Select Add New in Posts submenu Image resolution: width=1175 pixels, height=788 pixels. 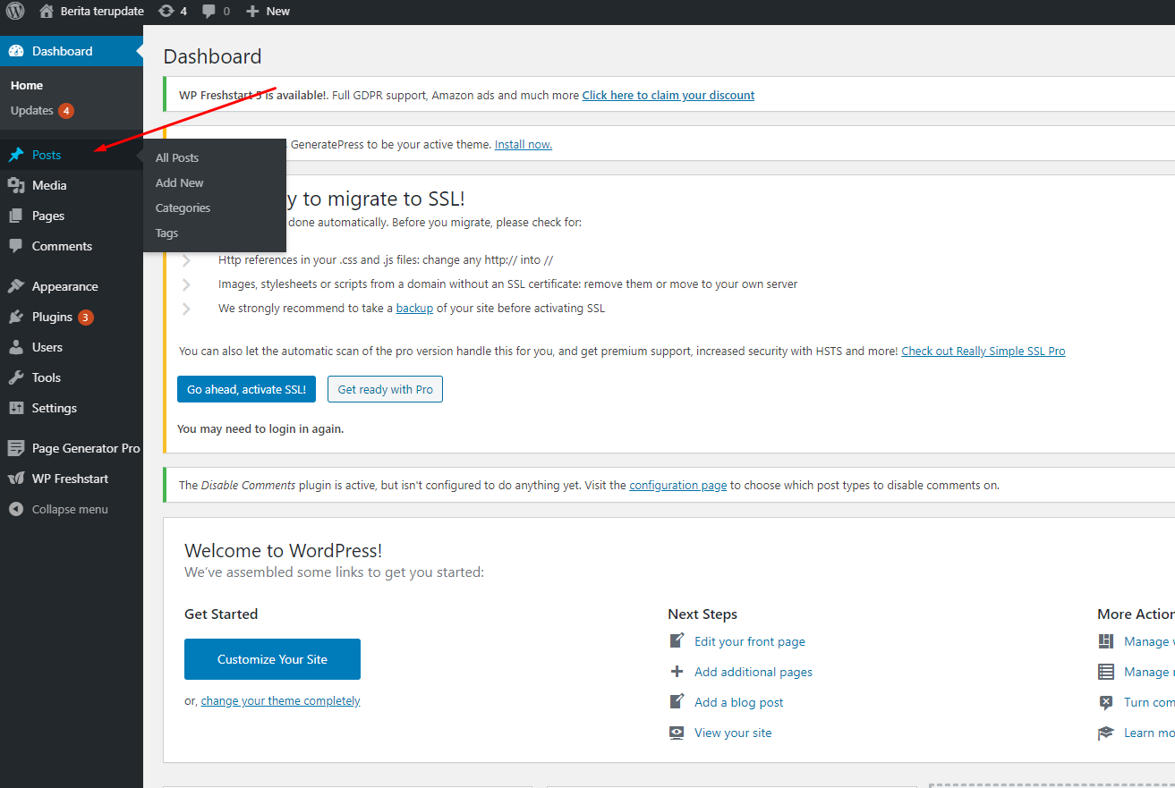click(180, 182)
